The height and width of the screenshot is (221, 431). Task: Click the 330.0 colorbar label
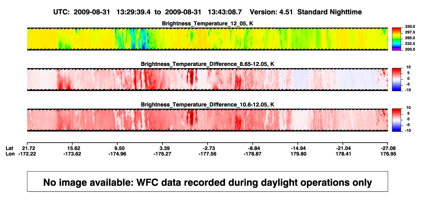[x=410, y=27]
